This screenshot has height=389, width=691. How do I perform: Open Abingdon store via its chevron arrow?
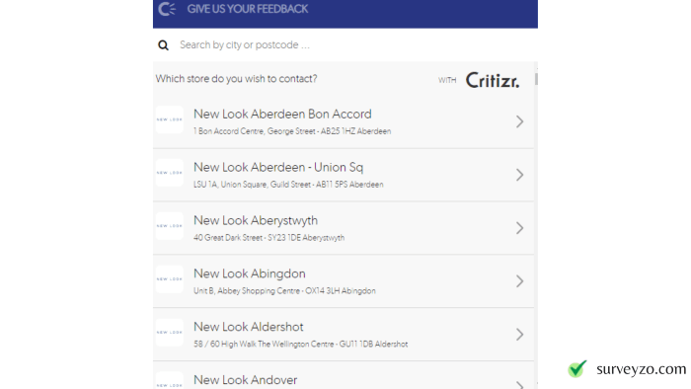pyautogui.click(x=520, y=281)
